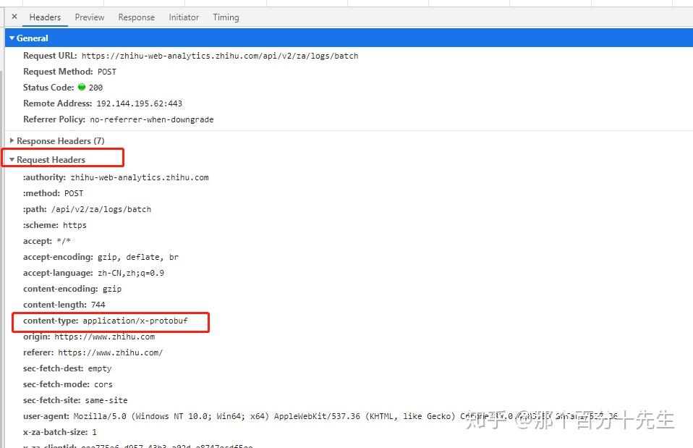This screenshot has width=693, height=448.
Task: Switch to the Headers tab
Action: pyautogui.click(x=45, y=17)
